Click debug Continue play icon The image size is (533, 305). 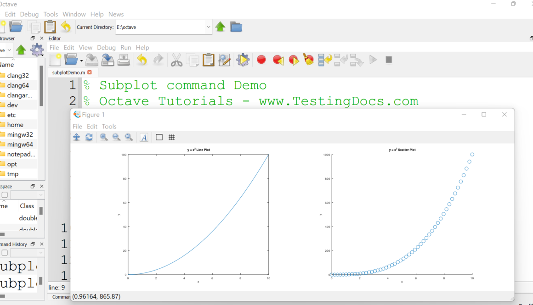tap(373, 60)
